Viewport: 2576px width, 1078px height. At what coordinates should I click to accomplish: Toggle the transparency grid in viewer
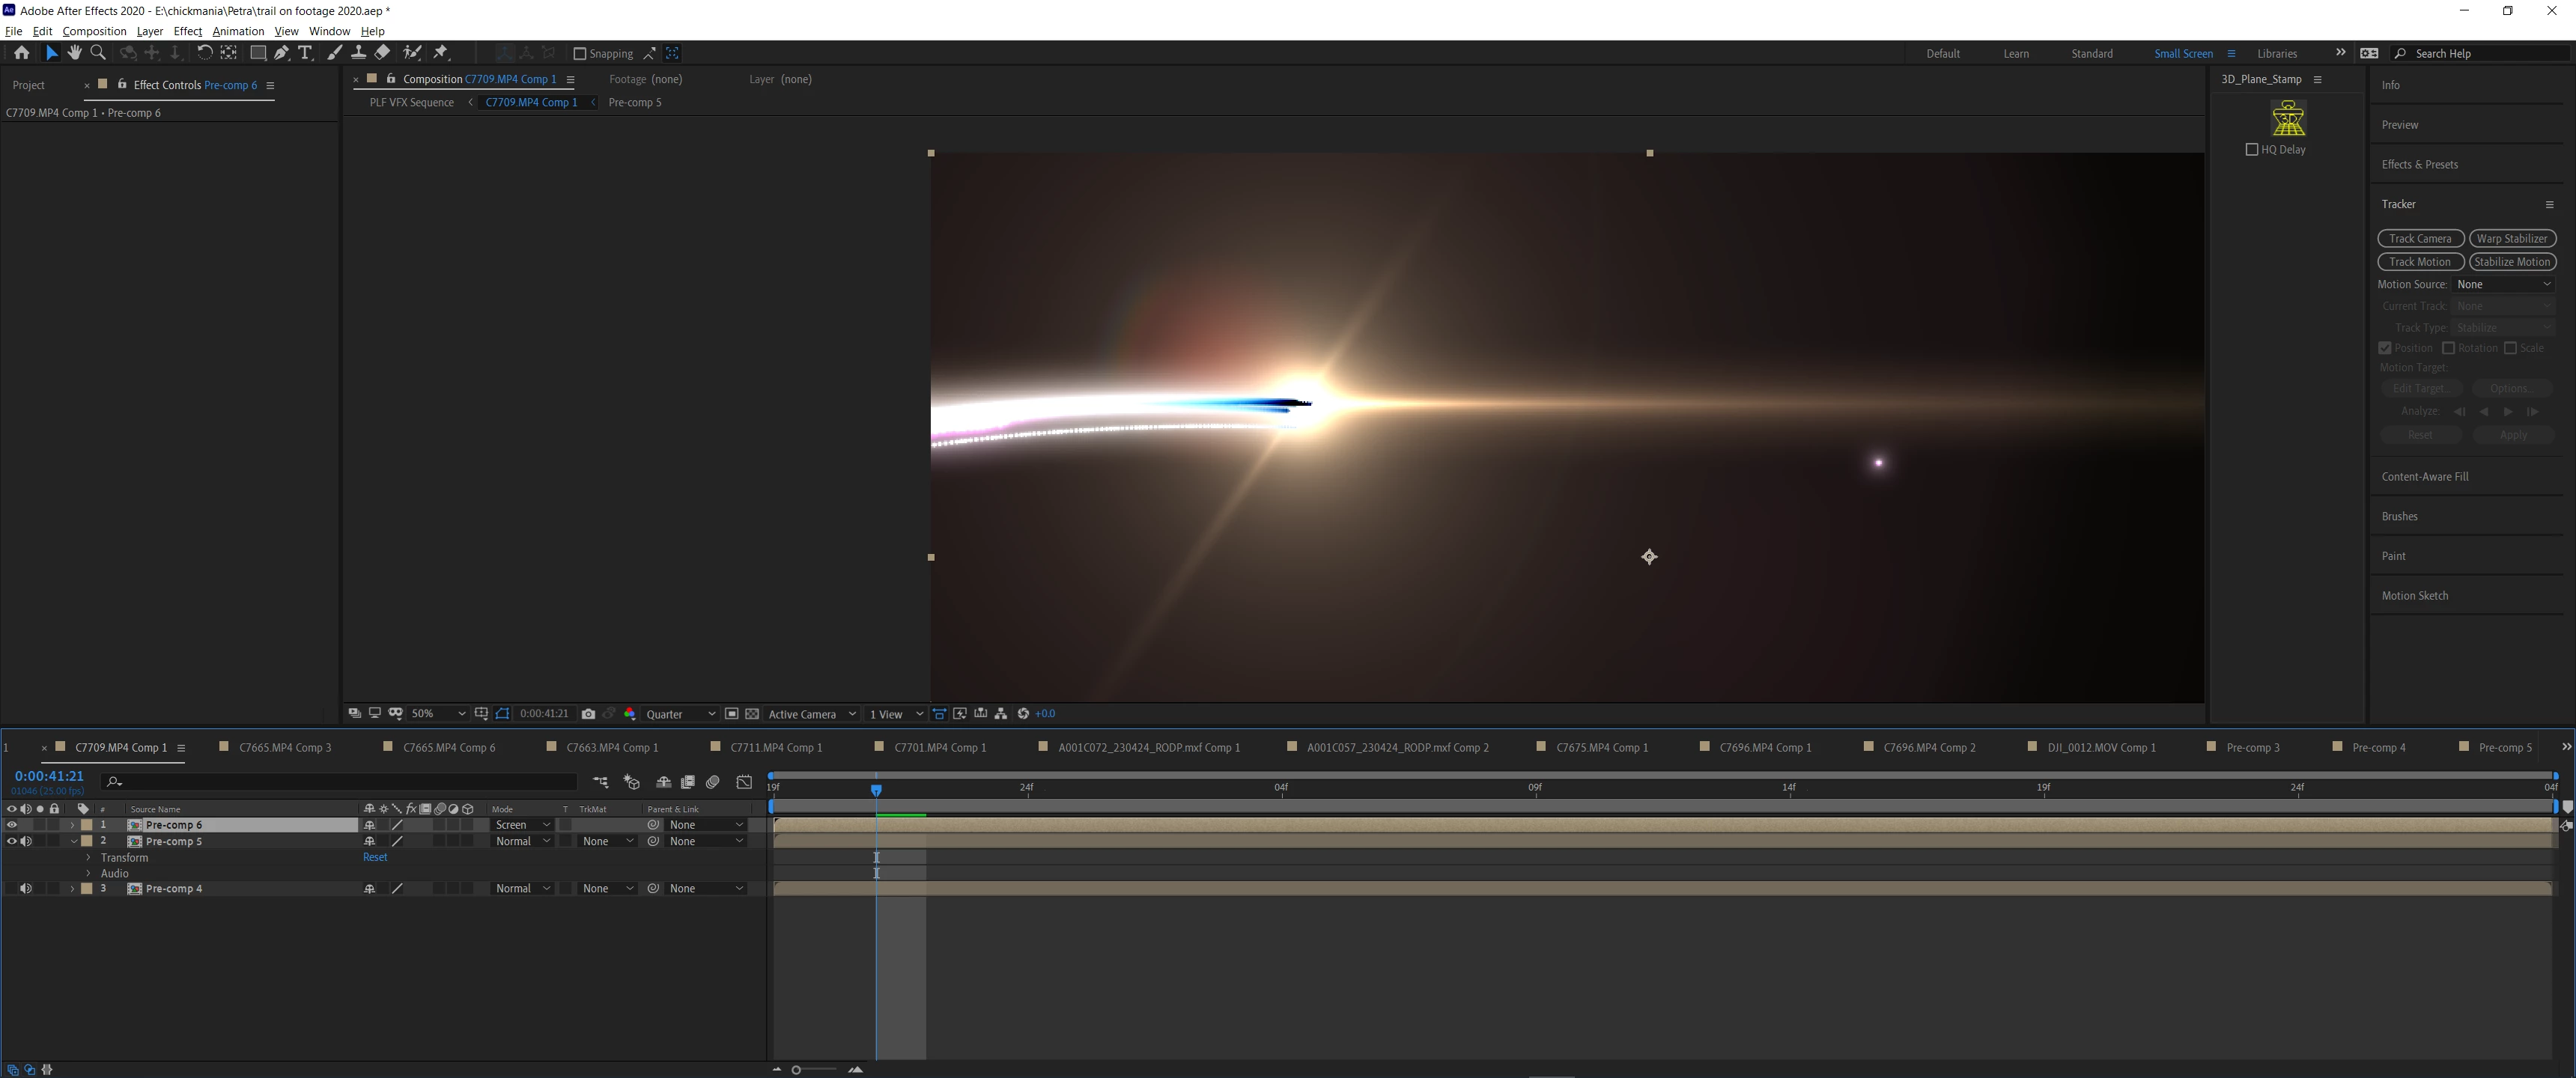752,714
